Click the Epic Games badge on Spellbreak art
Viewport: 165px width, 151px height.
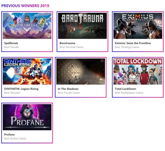(x=49, y=36)
